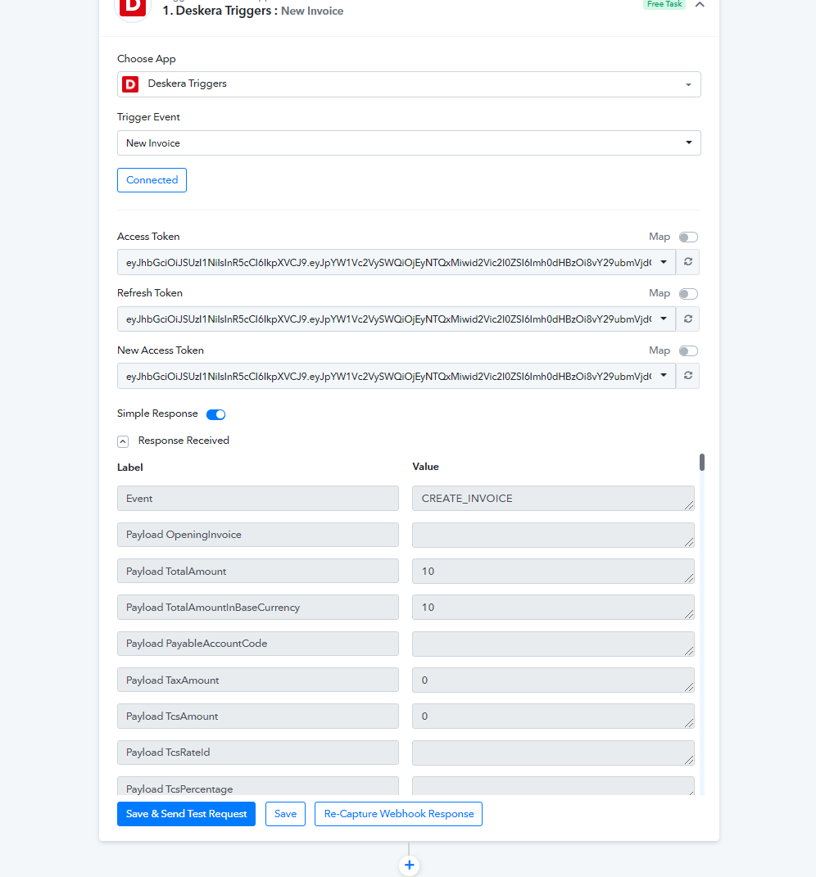This screenshot has width=816, height=877.
Task: Open the Trigger Event dropdown
Action: [409, 143]
